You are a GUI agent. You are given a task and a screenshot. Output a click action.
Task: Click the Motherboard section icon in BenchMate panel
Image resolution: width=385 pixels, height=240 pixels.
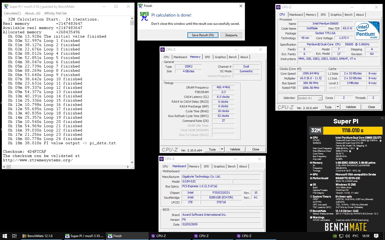point(311,178)
